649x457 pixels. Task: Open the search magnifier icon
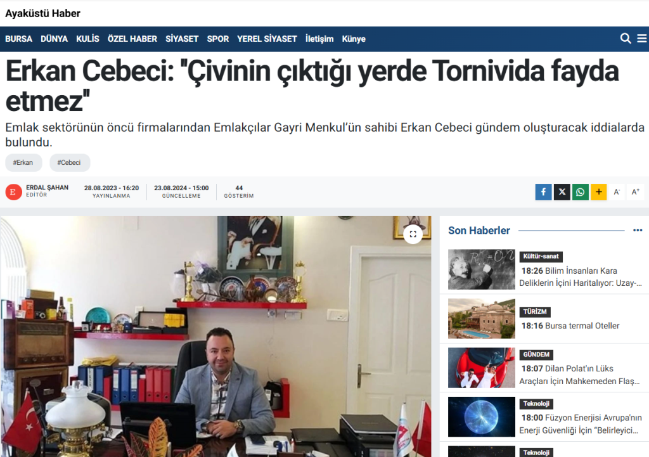click(x=625, y=39)
